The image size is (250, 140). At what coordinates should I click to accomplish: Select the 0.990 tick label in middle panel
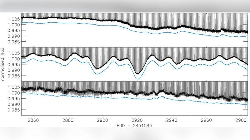[13, 70]
